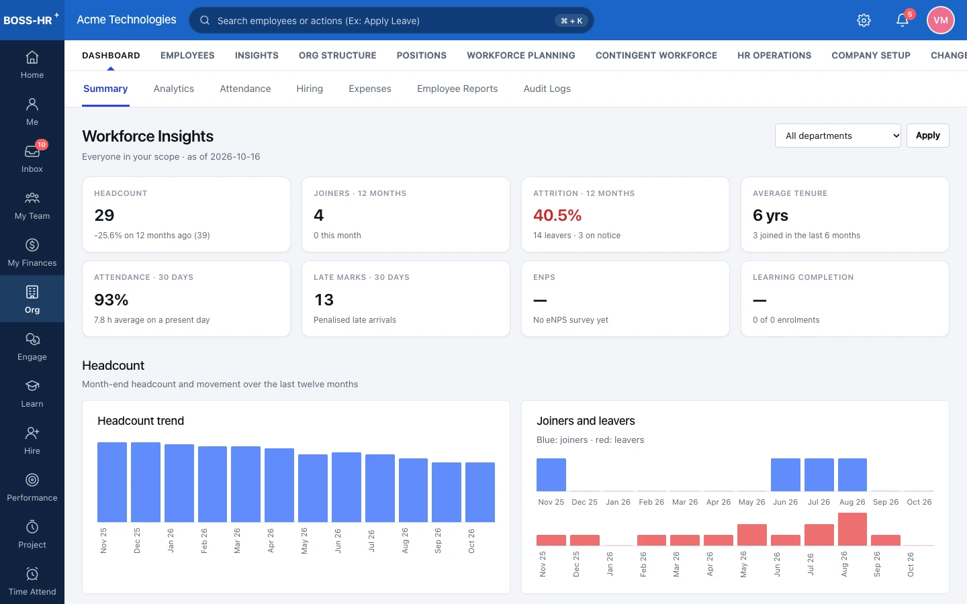Click the Oct 26 headcount trend bar
967x604 pixels.
[480, 492]
